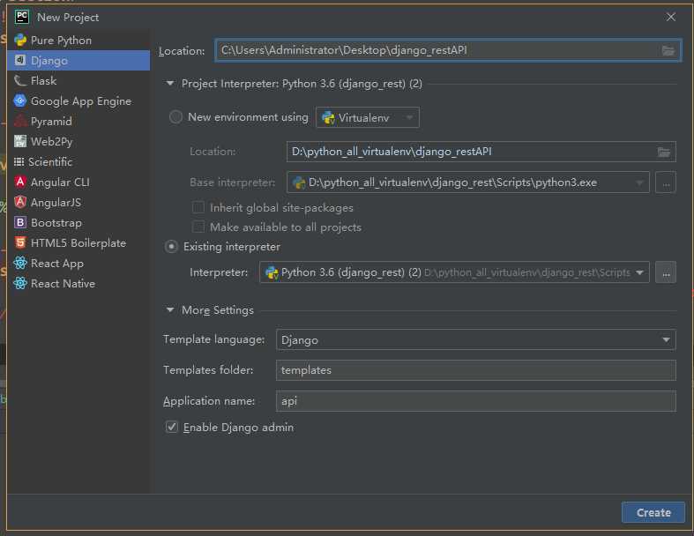Viewport: 694px width, 536px height.
Task: Open the Virtualenv environment dropdown
Action: pyautogui.click(x=368, y=118)
